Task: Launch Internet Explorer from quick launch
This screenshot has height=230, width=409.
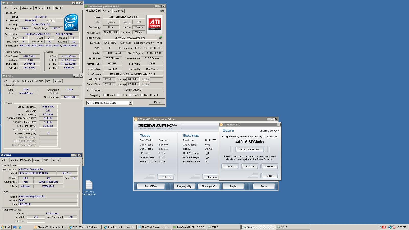Action: coord(20,227)
